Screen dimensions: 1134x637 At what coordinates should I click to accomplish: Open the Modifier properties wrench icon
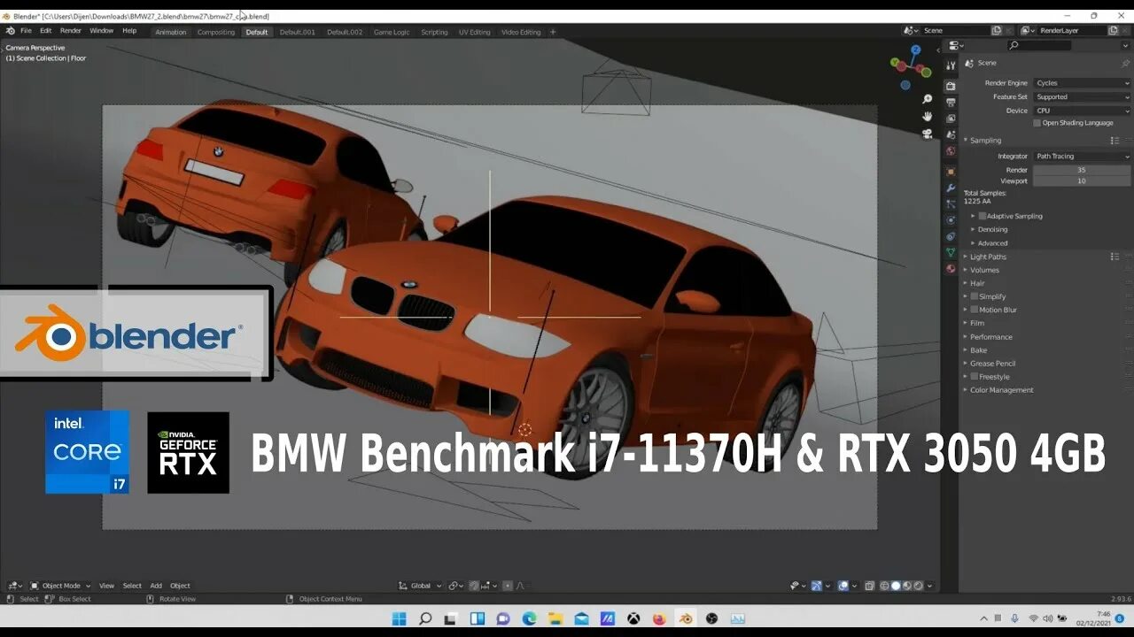pyautogui.click(x=951, y=188)
